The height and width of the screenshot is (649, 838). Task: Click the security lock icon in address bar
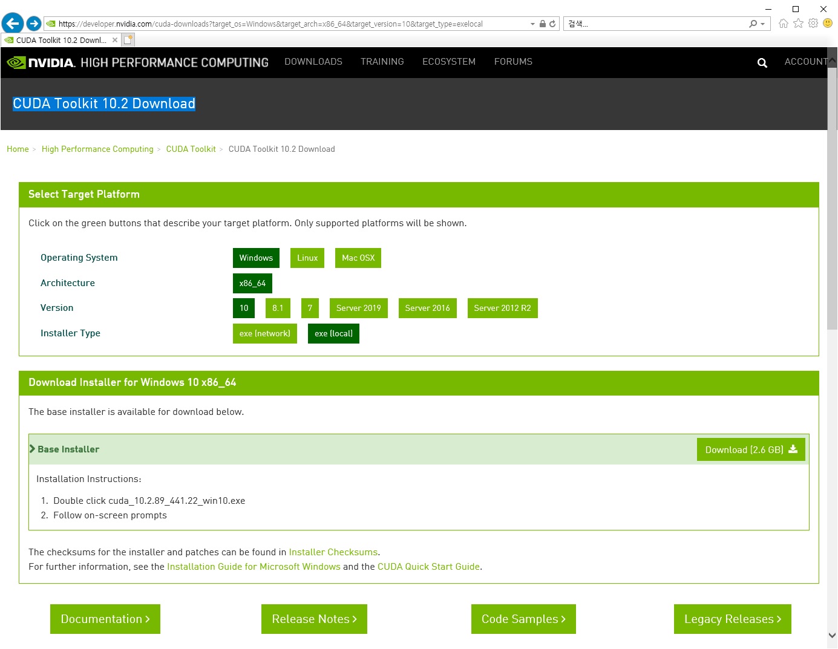click(x=543, y=24)
